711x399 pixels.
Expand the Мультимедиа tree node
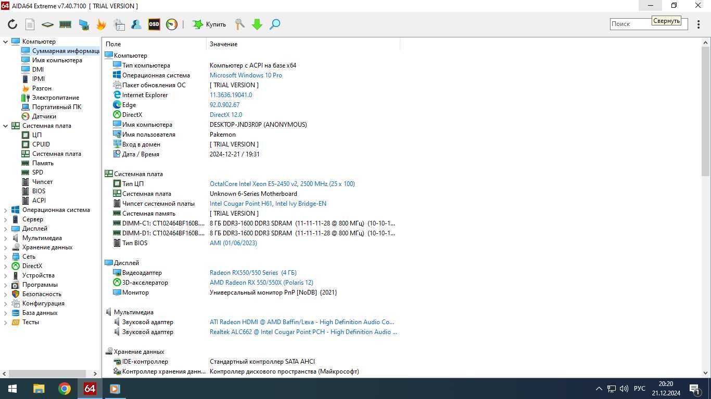coord(6,238)
